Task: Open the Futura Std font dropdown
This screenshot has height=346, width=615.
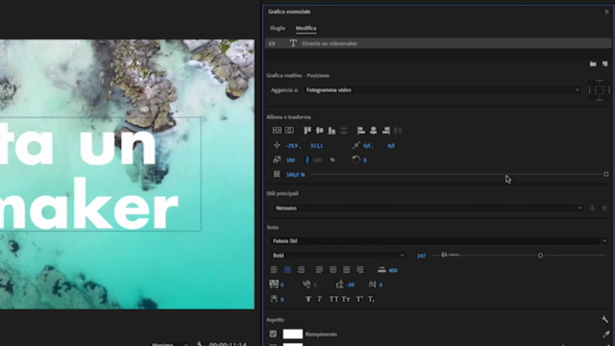Action: [x=440, y=241]
